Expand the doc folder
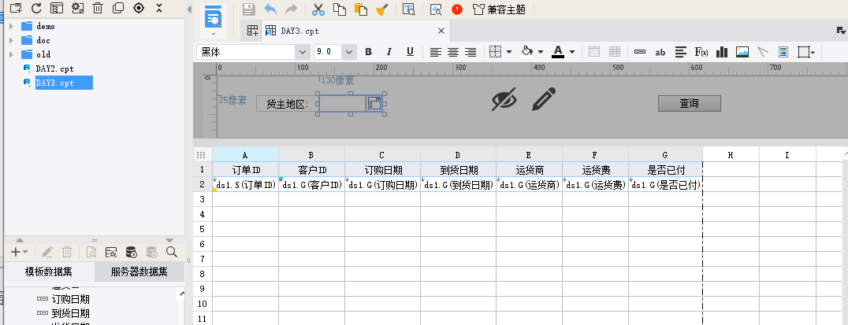The width and height of the screenshot is (848, 325). [11, 40]
